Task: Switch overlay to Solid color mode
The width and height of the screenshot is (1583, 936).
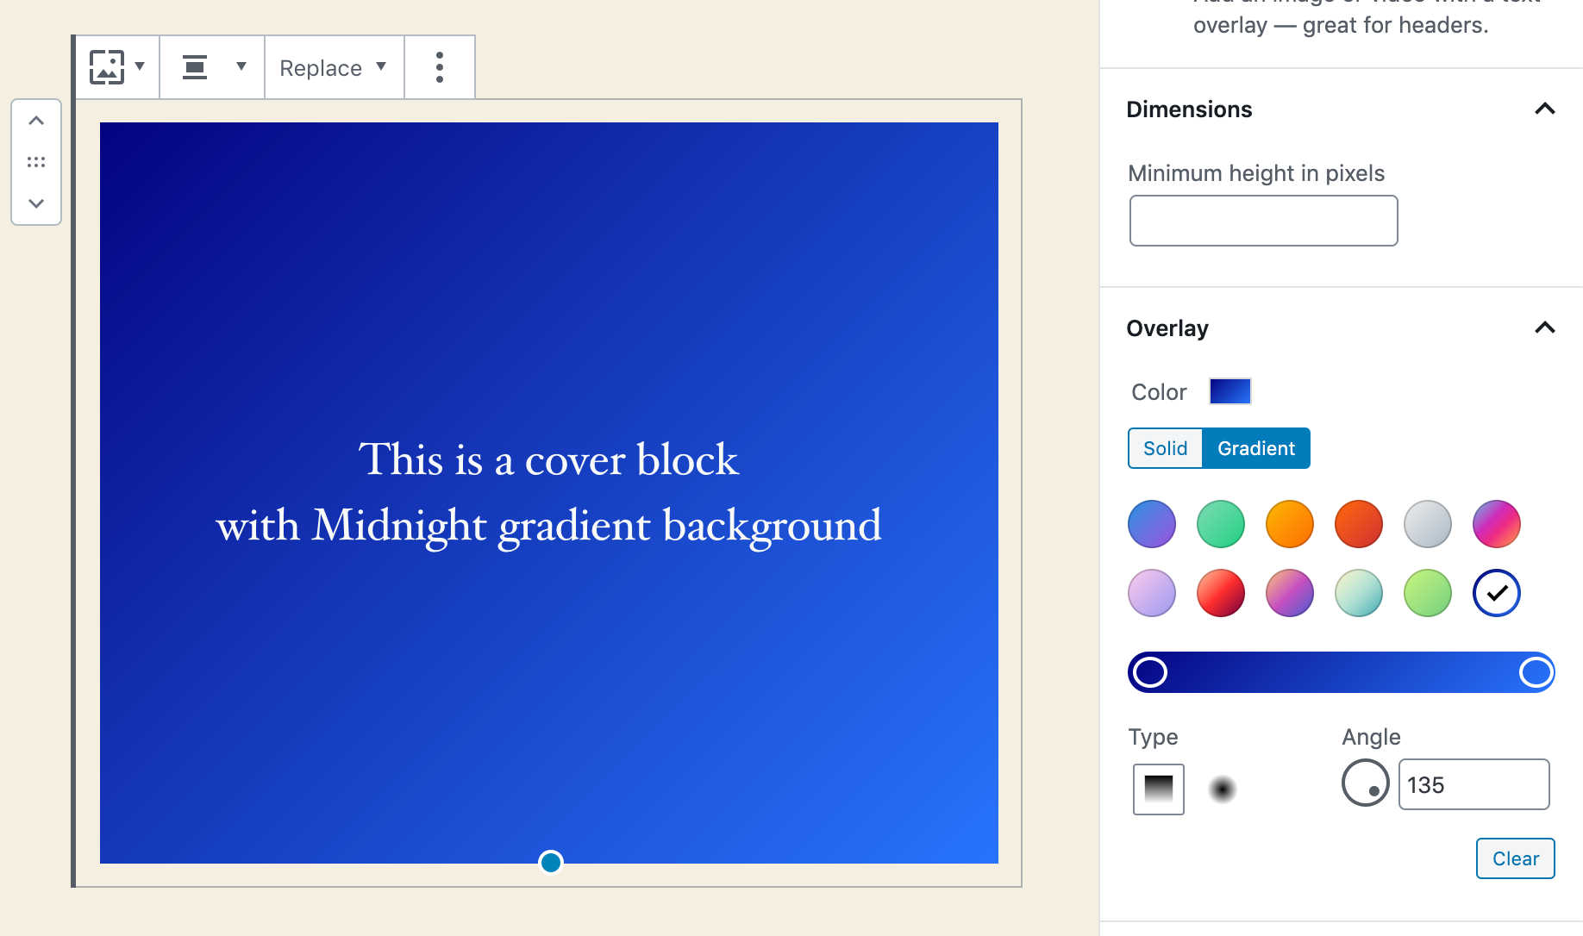Action: [1165, 448]
